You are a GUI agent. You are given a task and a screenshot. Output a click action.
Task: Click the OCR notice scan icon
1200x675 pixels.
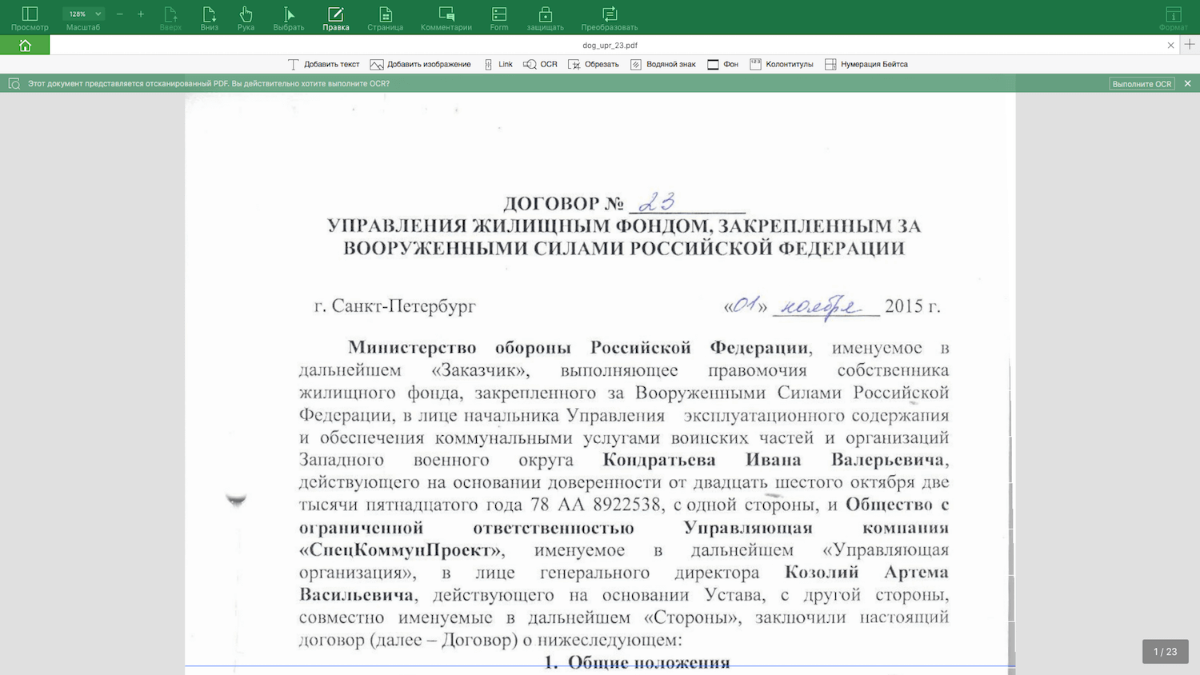[x=14, y=83]
